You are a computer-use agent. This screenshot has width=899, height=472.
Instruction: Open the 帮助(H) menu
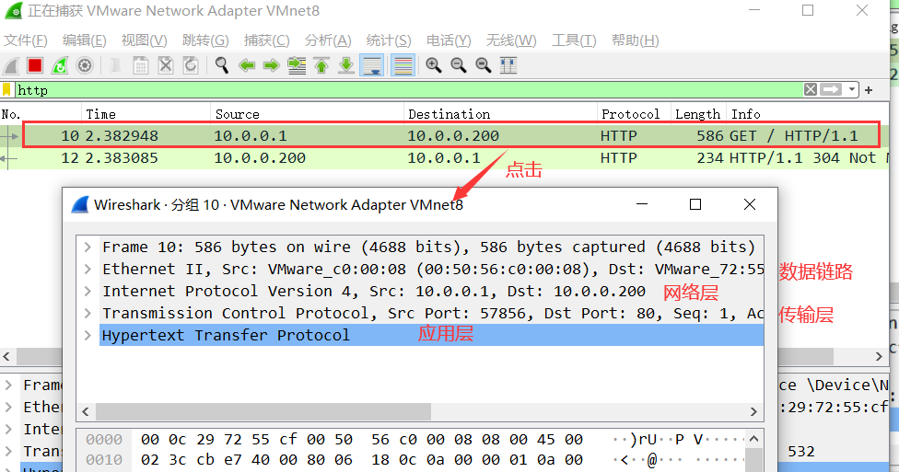pos(636,40)
